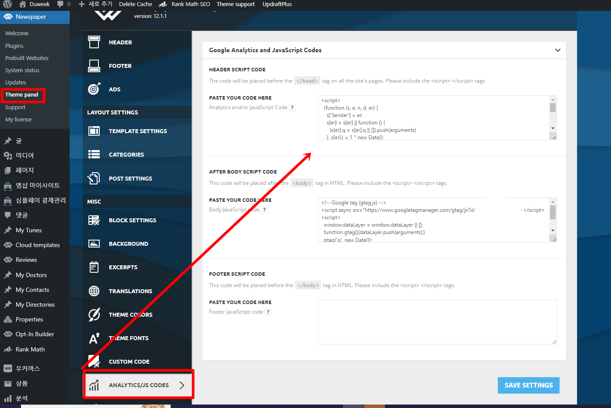Viewport: 611px width, 408px height.
Task: Open the Plugins submenu item
Action: tap(14, 46)
